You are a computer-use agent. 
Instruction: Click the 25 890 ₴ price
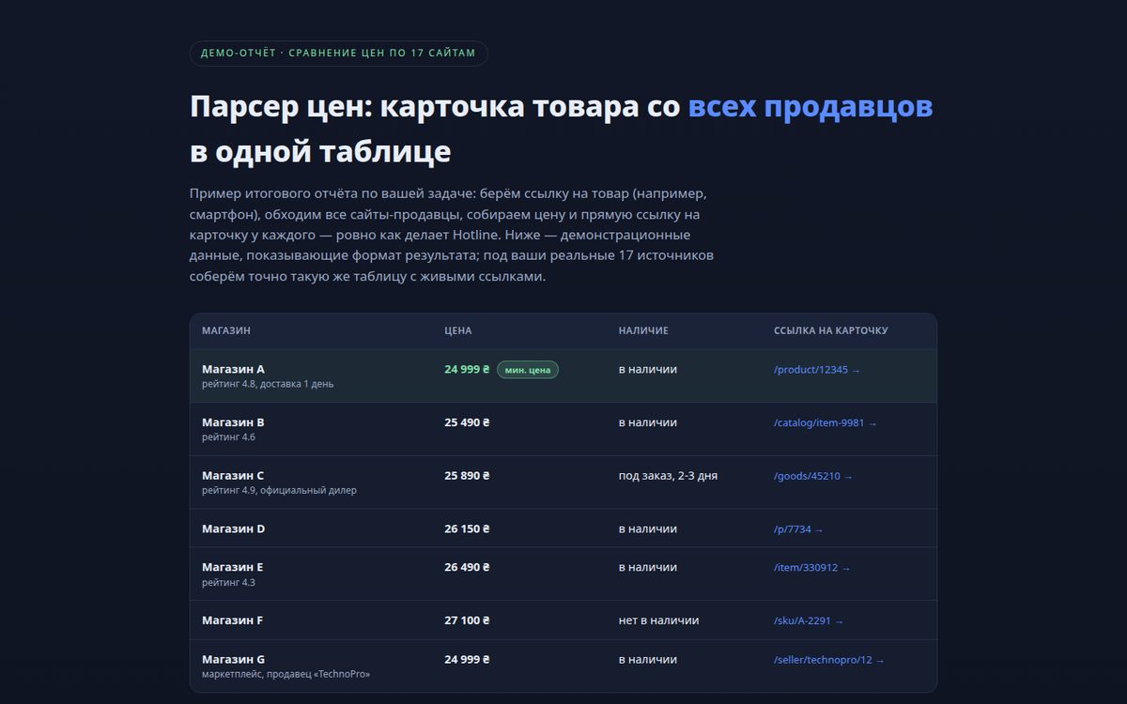pos(467,476)
